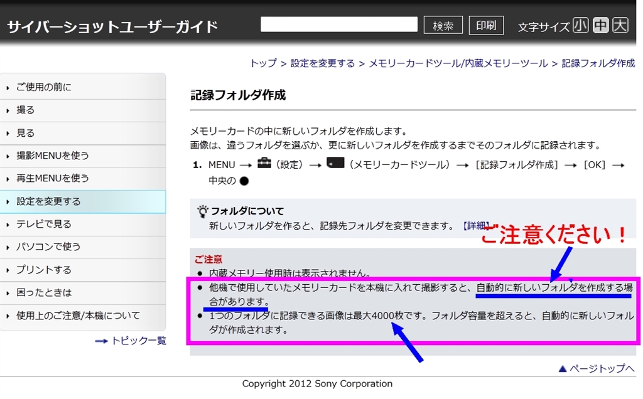The width and height of the screenshot is (643, 399).
Task: Click the 印刷 print button
Action: tap(486, 25)
